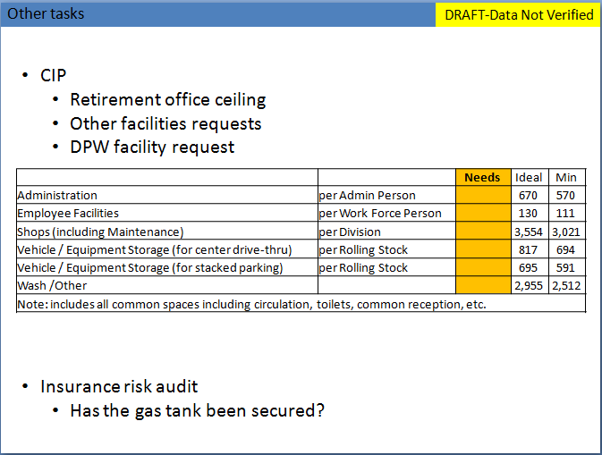Click the ideal value 695
Screen dimensions: 602x455
(x=529, y=268)
